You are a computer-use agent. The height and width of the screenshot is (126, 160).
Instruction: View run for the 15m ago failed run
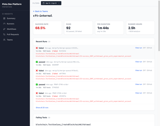(x=139, y=48)
